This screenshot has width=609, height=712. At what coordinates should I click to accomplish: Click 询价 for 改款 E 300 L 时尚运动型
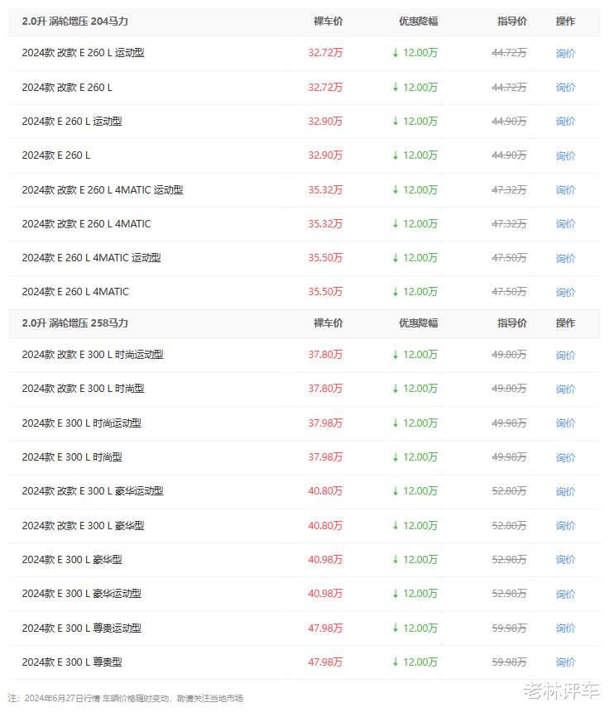[x=565, y=355]
